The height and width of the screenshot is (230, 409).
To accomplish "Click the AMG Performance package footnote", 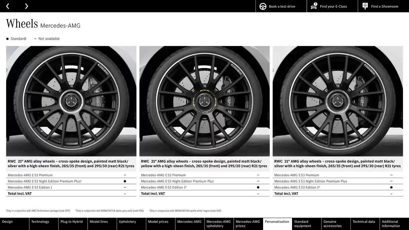I will pos(38,211).
